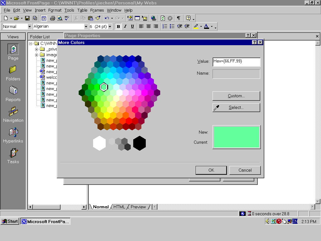The height and width of the screenshot is (241, 321).
Task: Click the Hex Value input field
Action: [236, 62]
